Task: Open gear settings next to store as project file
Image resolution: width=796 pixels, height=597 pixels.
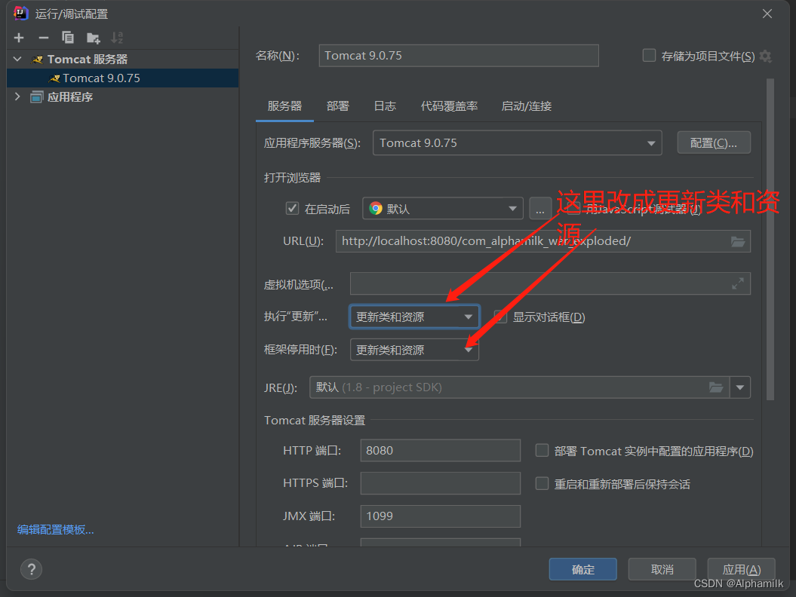Action: point(766,57)
